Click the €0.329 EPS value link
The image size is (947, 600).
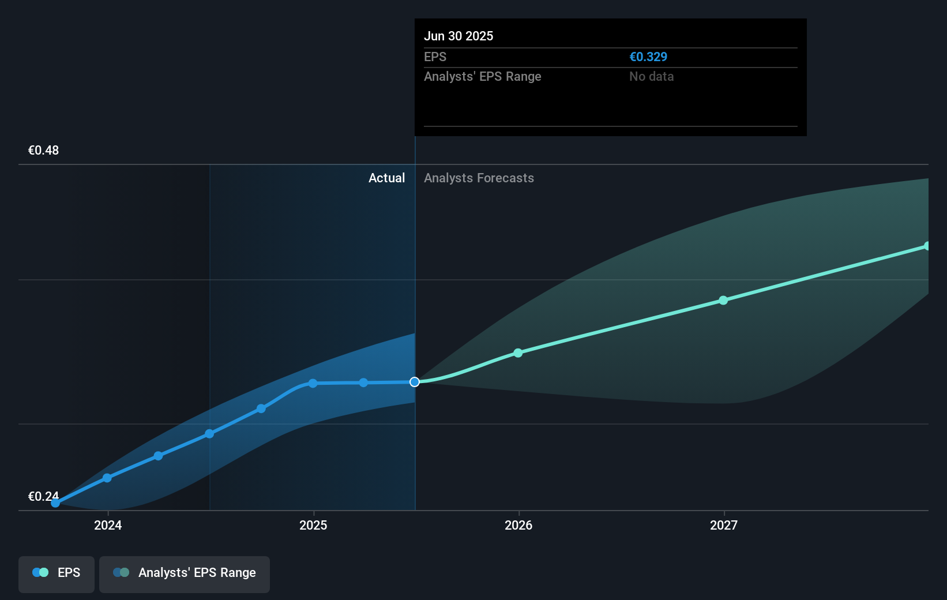pyautogui.click(x=648, y=57)
